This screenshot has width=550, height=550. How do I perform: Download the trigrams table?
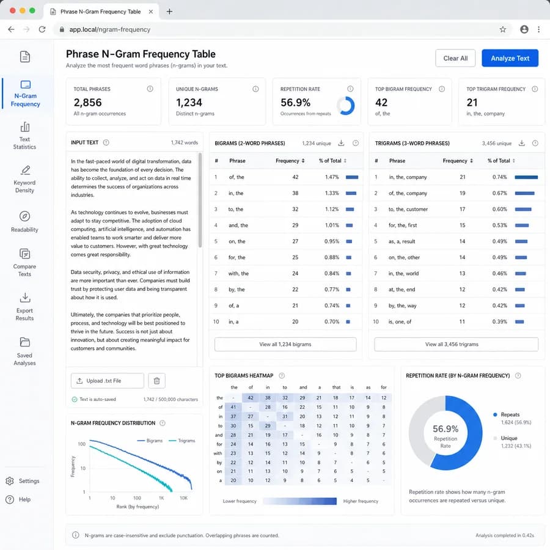[x=522, y=143]
